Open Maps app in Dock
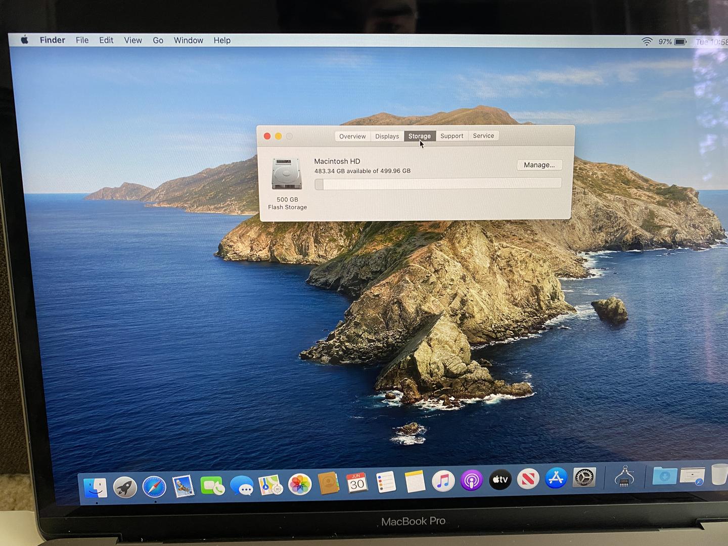Screen dimensions: 728x546 point(270,485)
